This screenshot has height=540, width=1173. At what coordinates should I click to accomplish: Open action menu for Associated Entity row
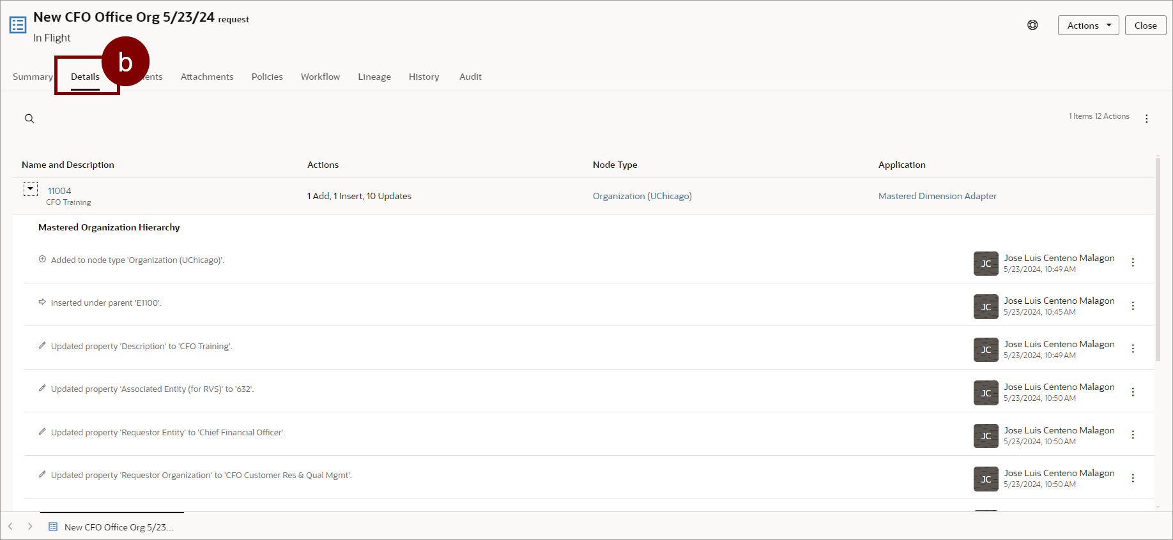(x=1133, y=392)
